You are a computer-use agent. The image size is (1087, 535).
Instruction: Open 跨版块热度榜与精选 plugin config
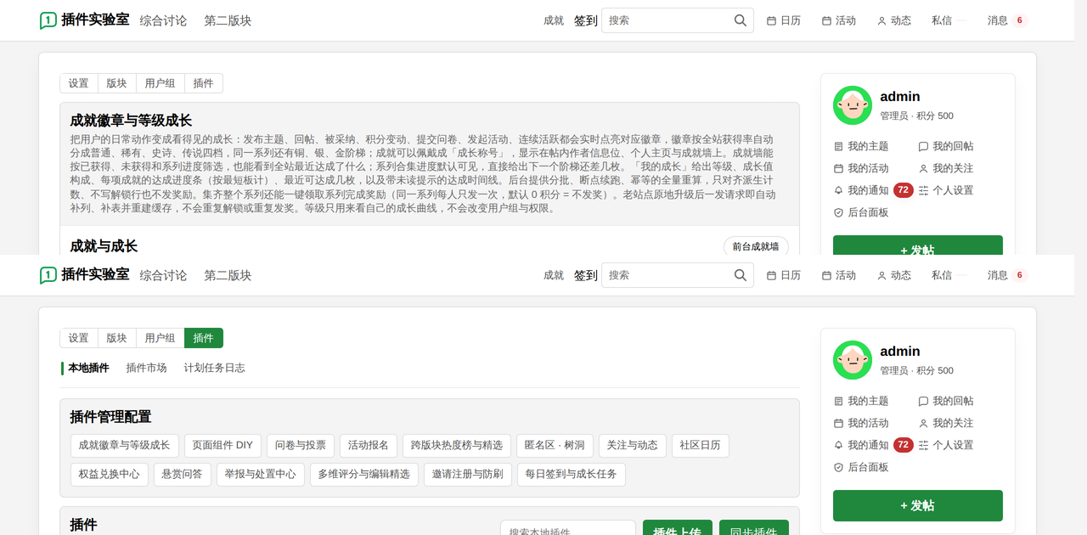click(457, 445)
